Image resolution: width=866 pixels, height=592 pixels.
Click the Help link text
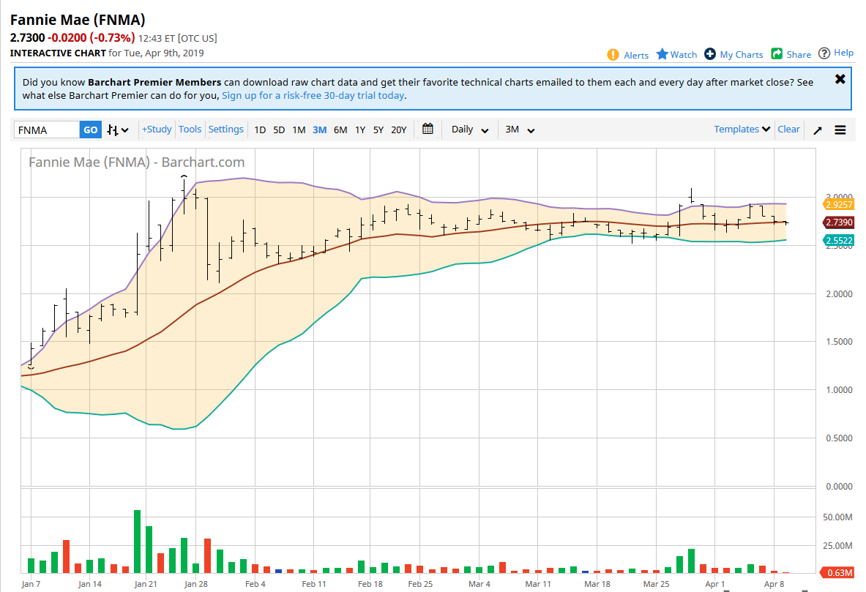(x=843, y=53)
